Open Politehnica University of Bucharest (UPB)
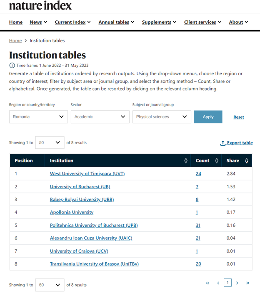260x294 pixels. click(94, 225)
